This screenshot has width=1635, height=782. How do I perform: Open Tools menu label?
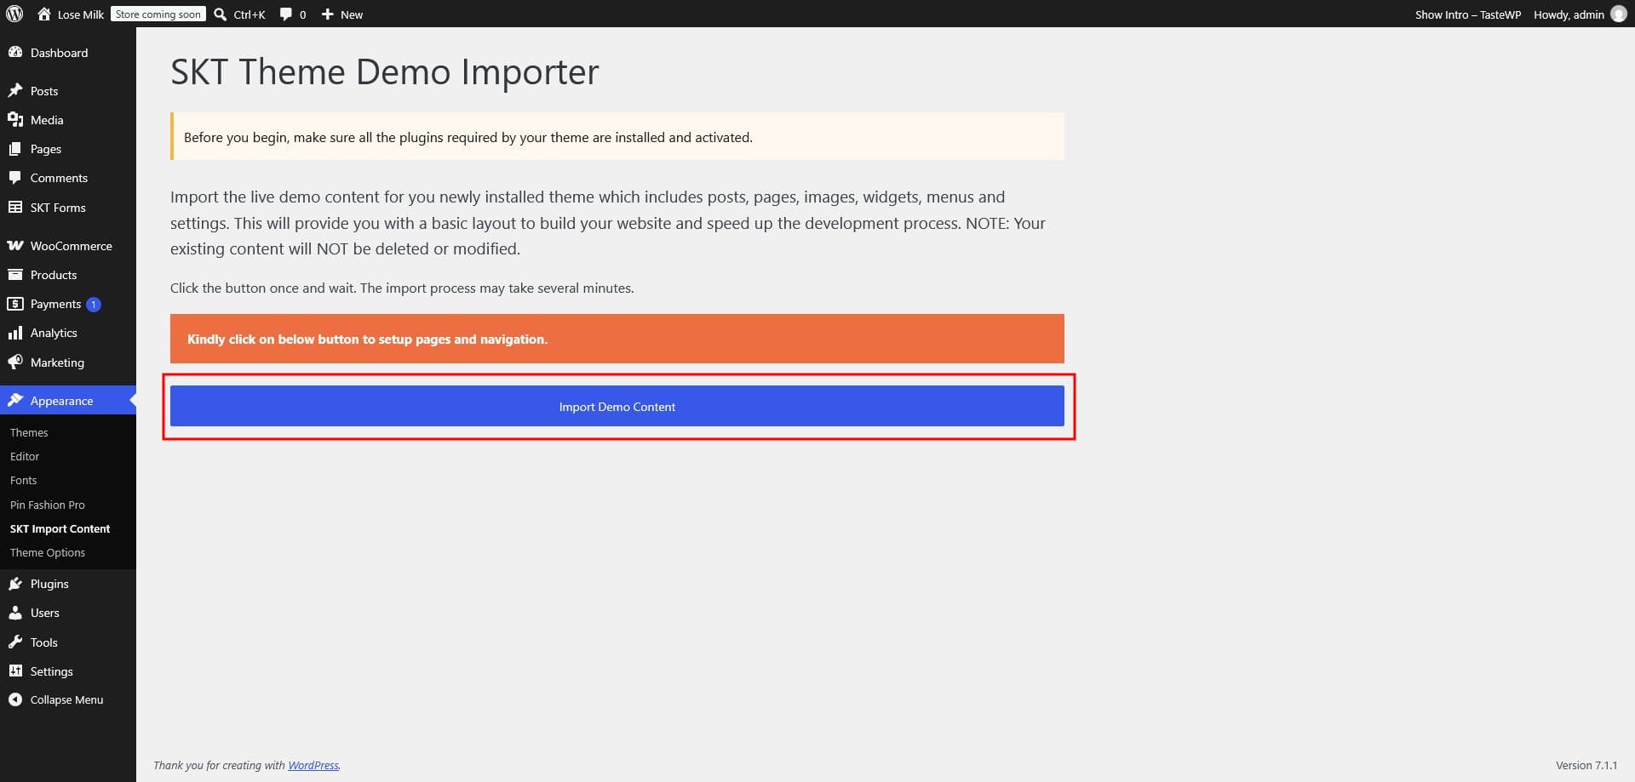(43, 642)
